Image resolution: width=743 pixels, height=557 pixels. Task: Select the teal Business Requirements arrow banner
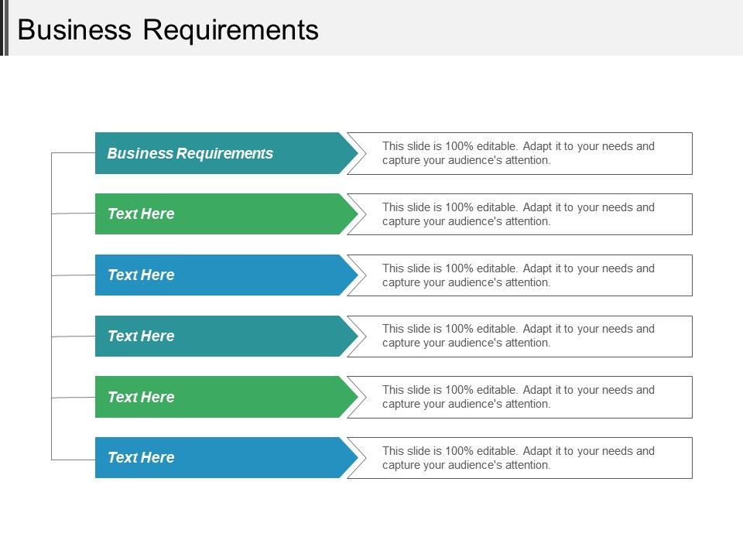pyautogui.click(x=217, y=153)
